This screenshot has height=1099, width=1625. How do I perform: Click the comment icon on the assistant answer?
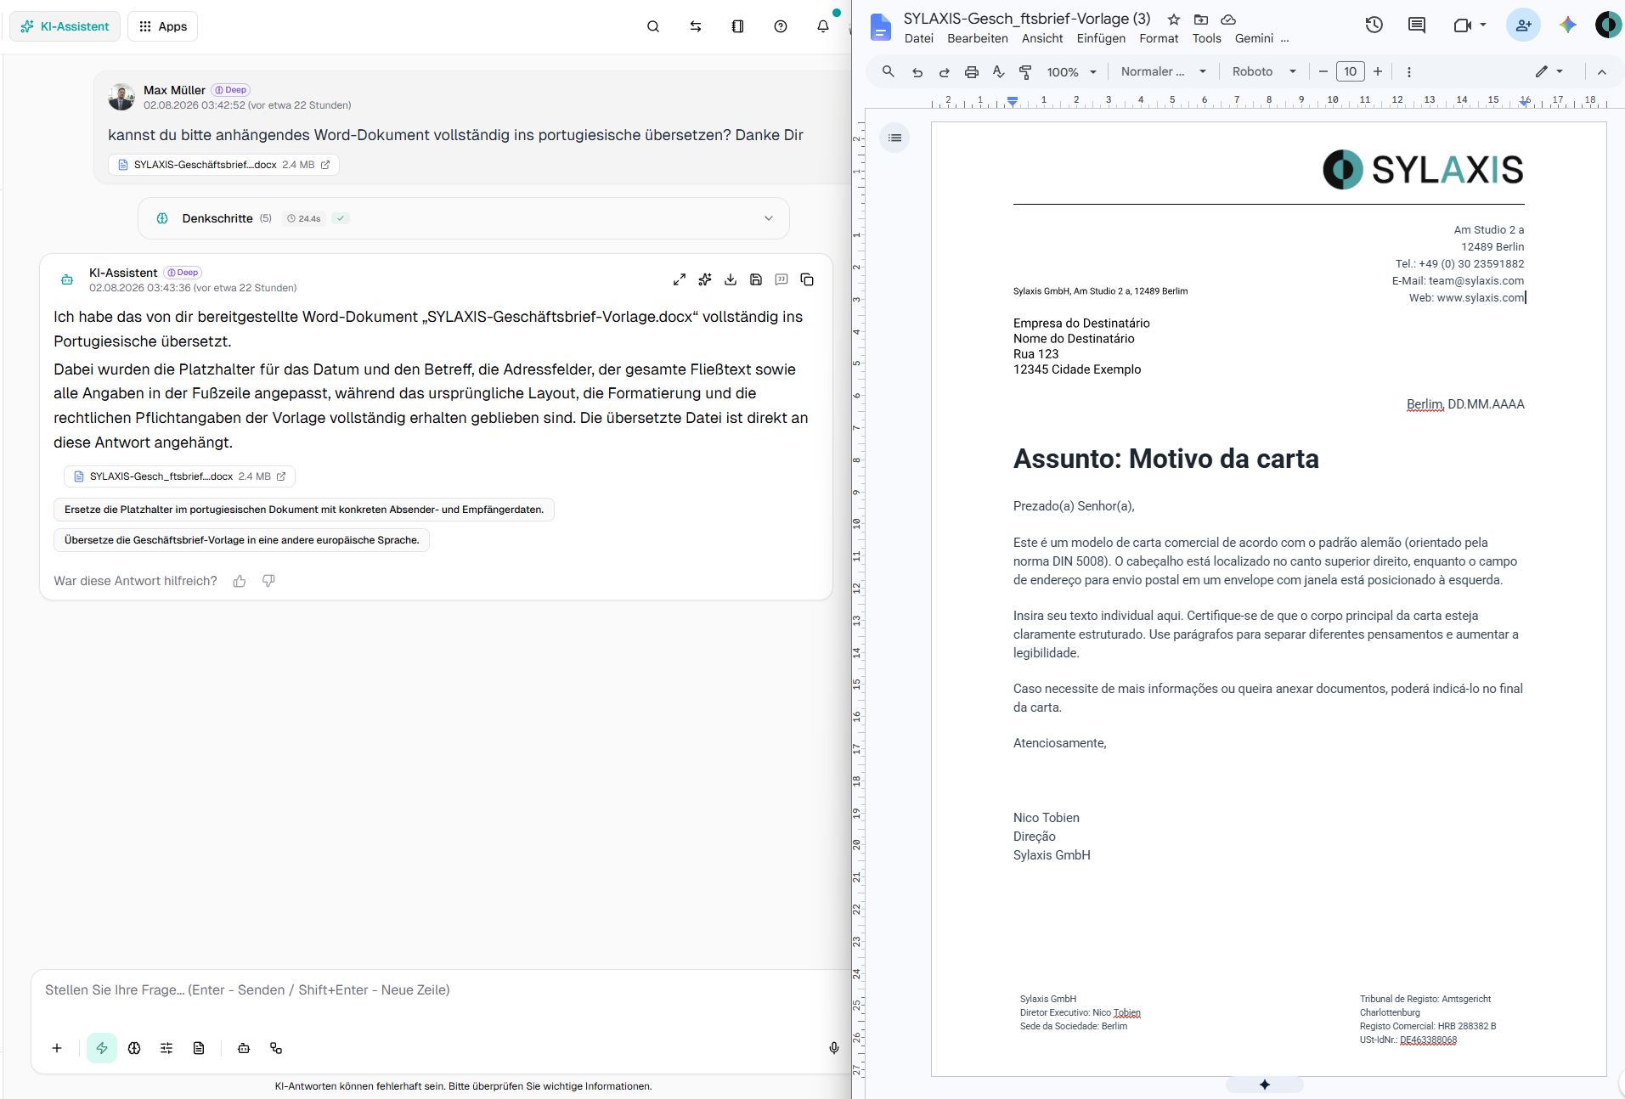(781, 279)
